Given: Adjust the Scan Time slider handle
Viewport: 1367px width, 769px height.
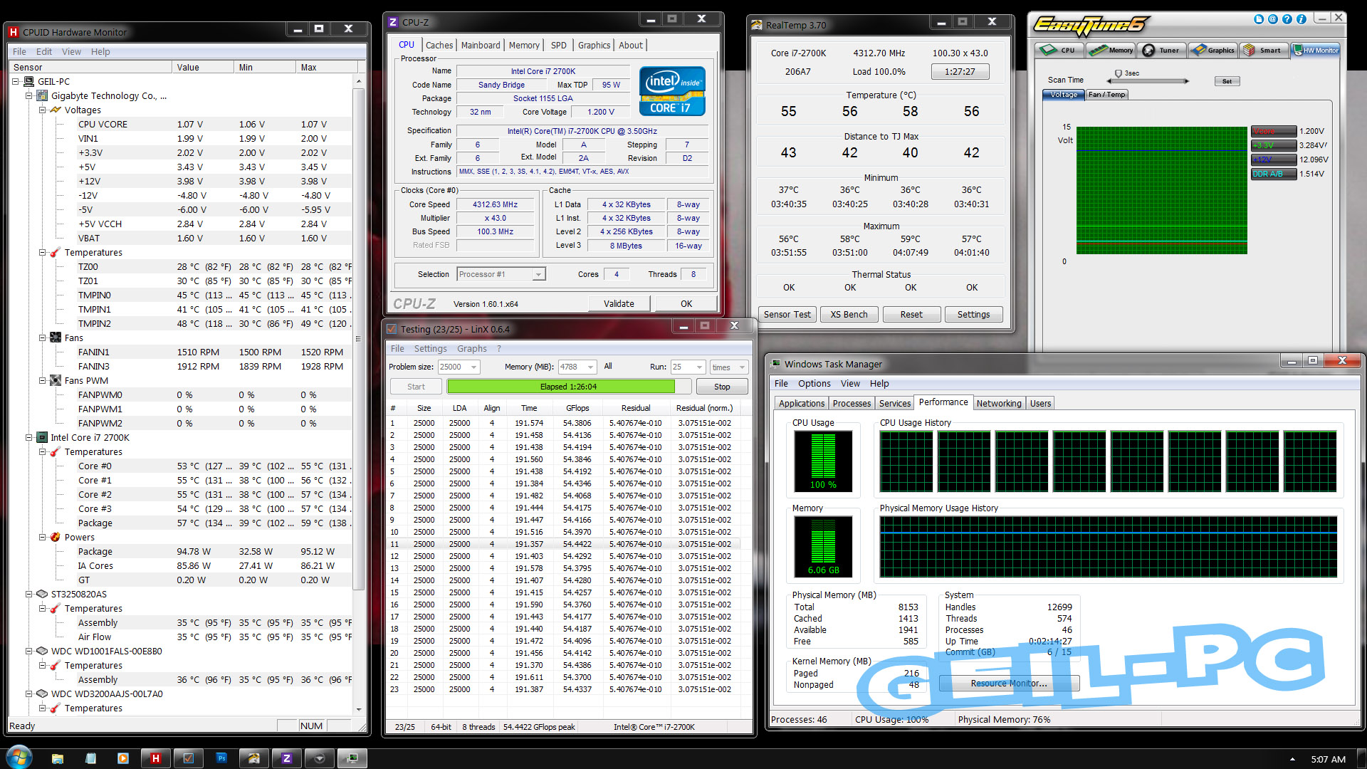Looking at the screenshot, I should (1118, 74).
